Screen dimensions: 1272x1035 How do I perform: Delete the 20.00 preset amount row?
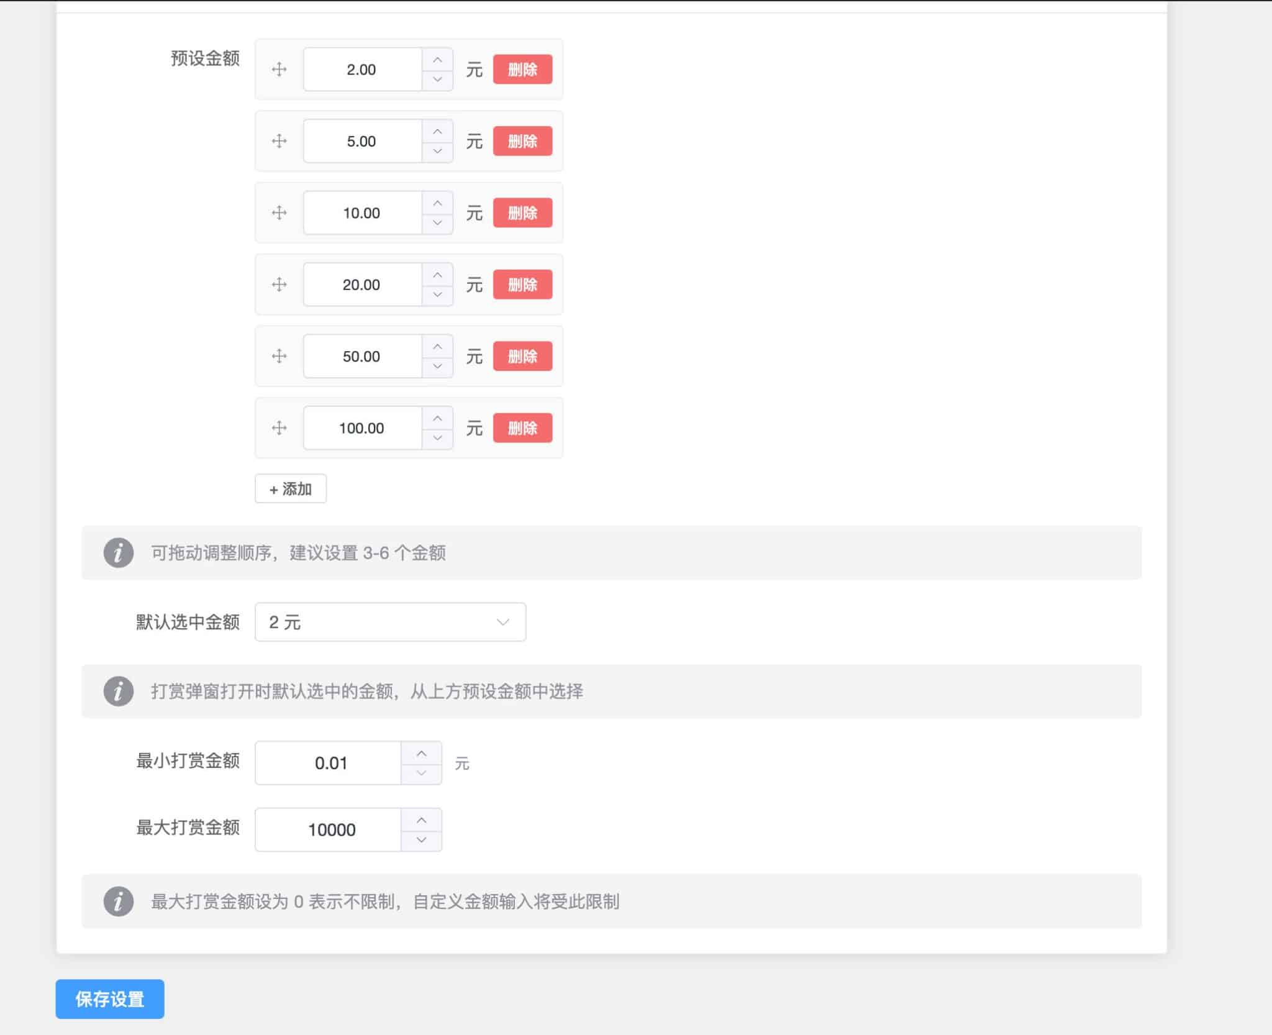coord(522,285)
